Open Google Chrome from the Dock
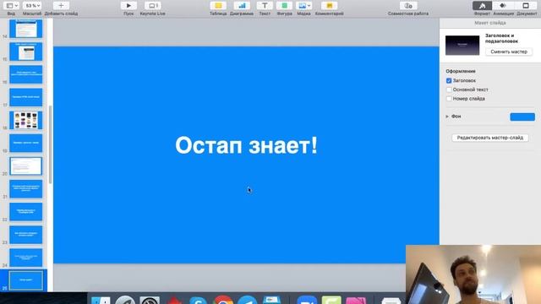This screenshot has width=541, height=304. (223, 300)
